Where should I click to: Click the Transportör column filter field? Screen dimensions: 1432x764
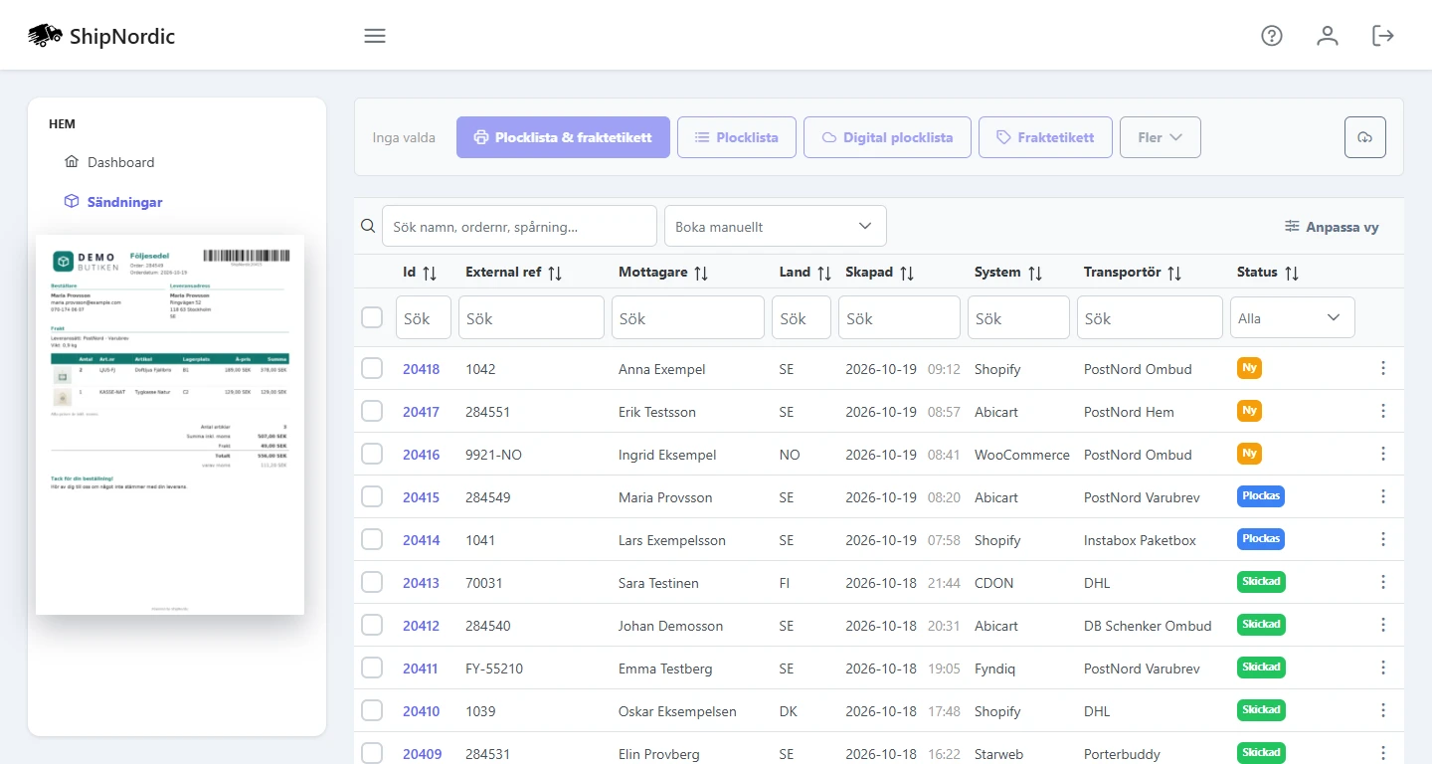click(x=1150, y=318)
